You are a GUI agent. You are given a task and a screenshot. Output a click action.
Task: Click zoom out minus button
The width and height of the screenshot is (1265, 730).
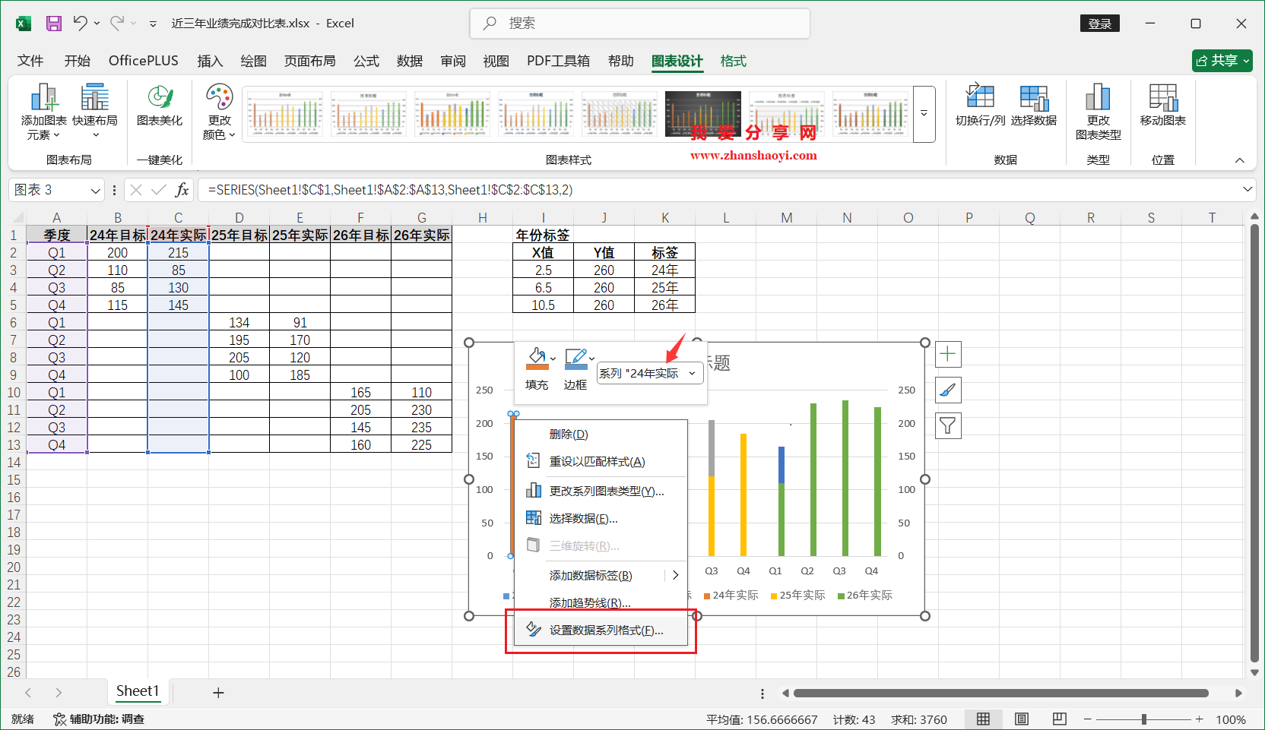1088,719
